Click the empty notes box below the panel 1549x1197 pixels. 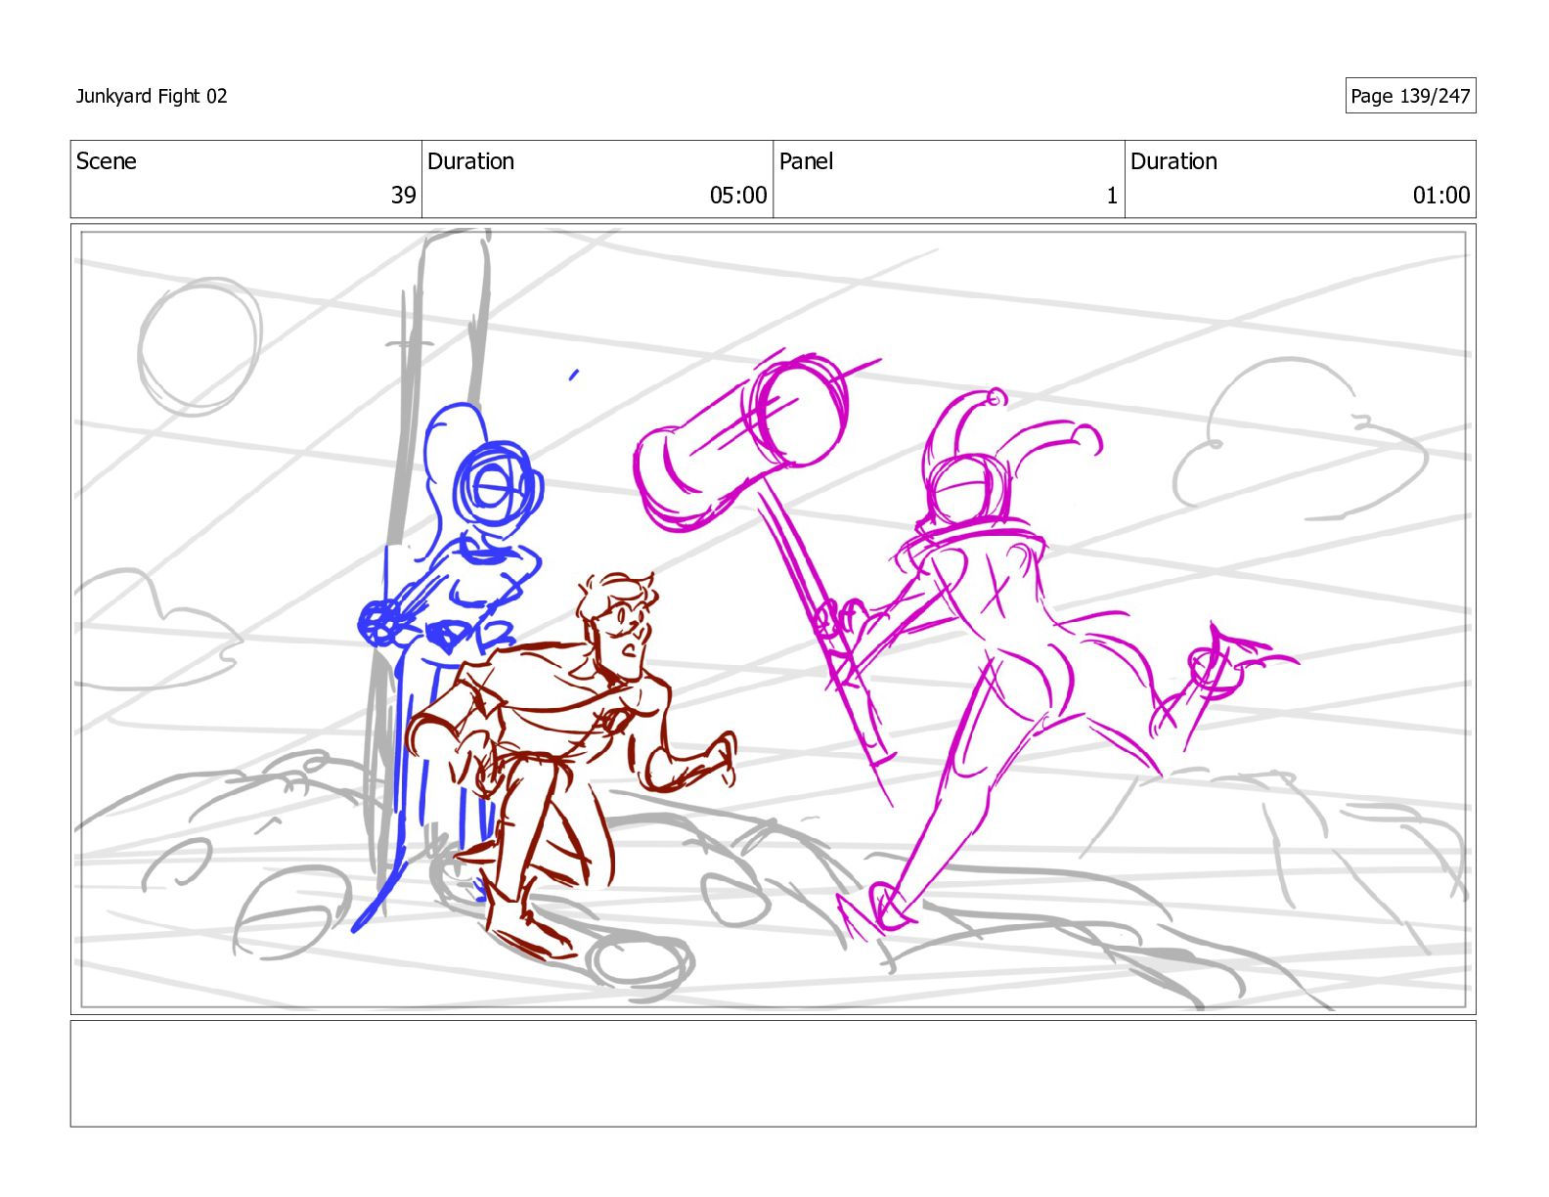(x=773, y=1074)
